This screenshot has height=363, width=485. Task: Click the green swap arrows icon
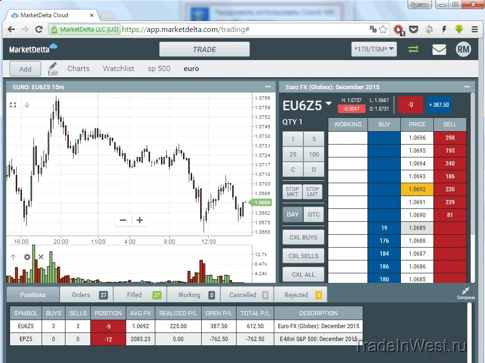(x=413, y=50)
